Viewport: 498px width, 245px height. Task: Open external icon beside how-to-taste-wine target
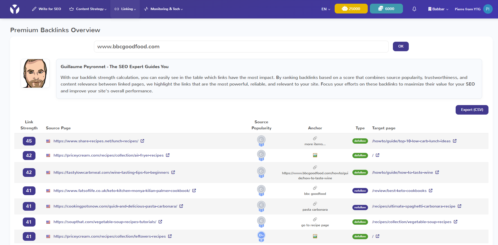coord(437,172)
